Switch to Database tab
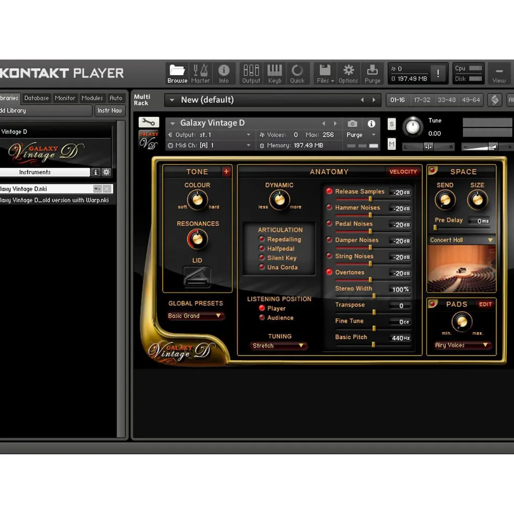 [x=37, y=98]
